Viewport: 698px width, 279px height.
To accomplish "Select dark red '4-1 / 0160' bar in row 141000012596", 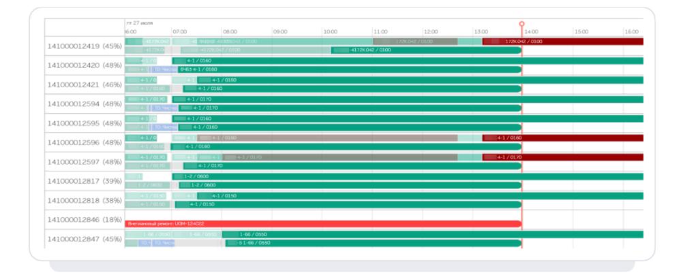I will 562,137.
